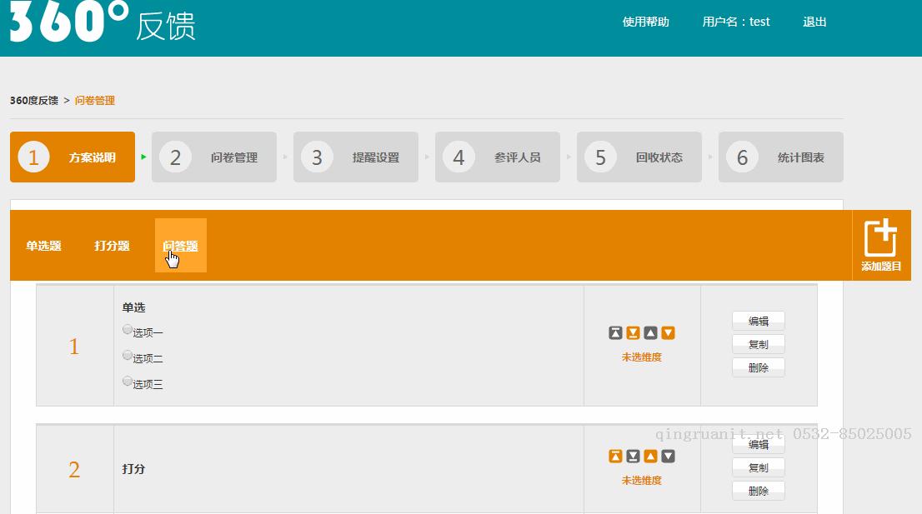
Task: Move question 2 to top icon
Action: [x=615, y=457]
